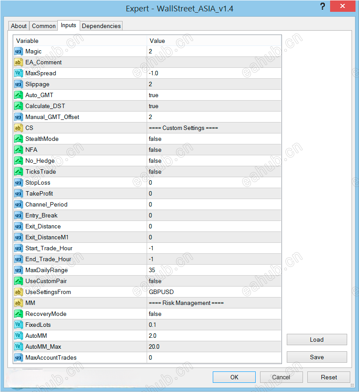Click the boolean icon beside Auto_GMT
This screenshot has height=392, width=359.
click(18, 95)
